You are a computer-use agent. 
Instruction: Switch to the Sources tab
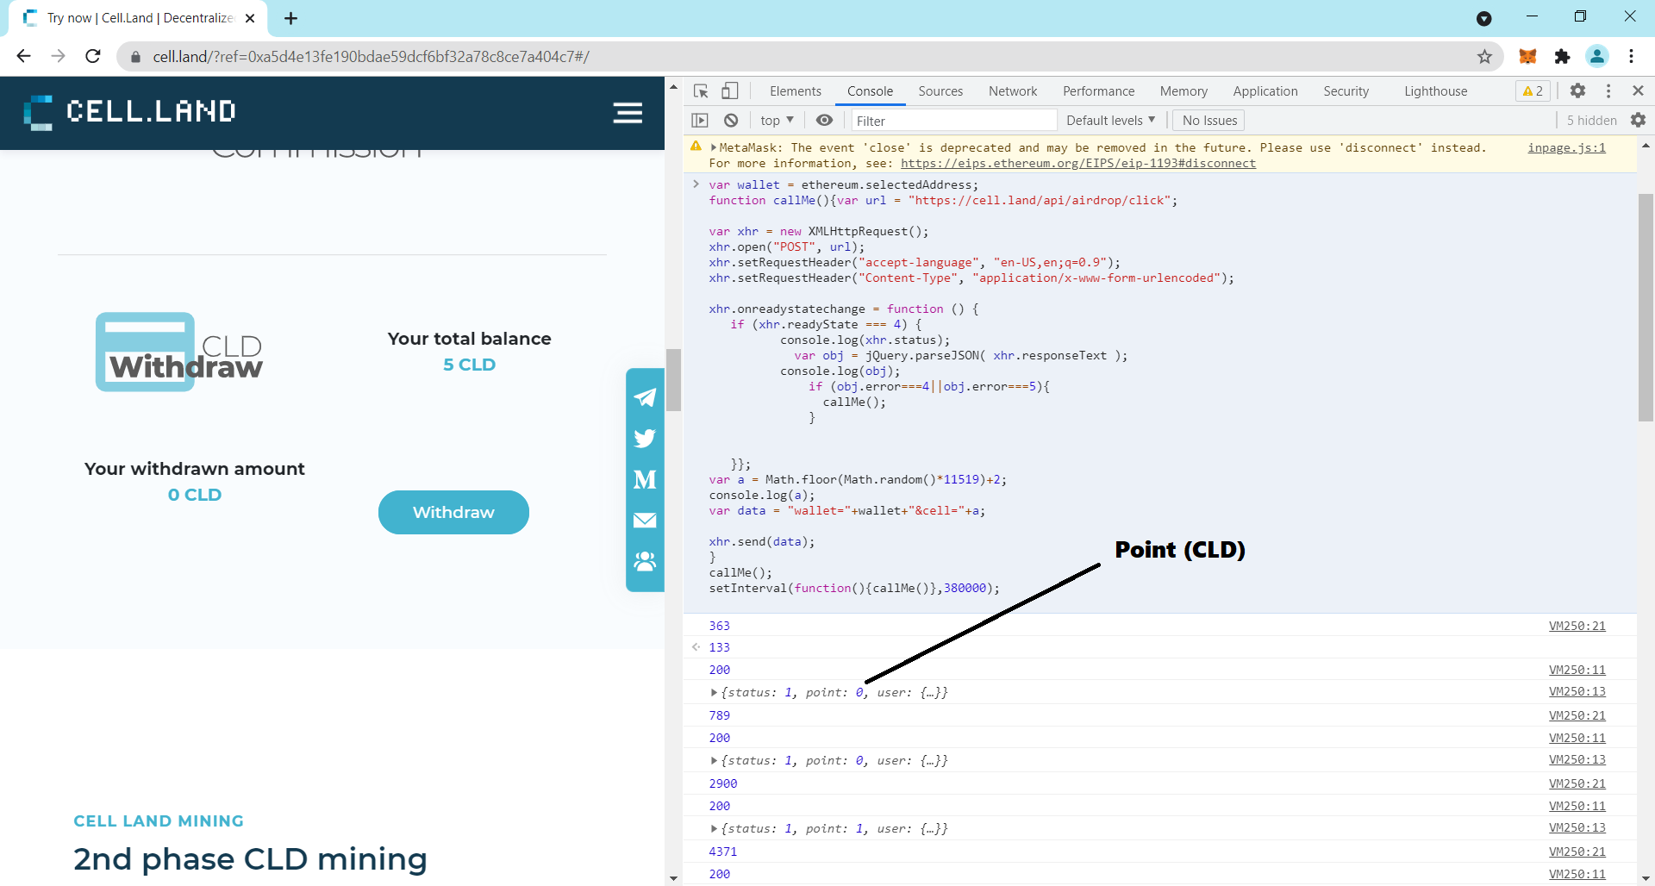point(940,90)
